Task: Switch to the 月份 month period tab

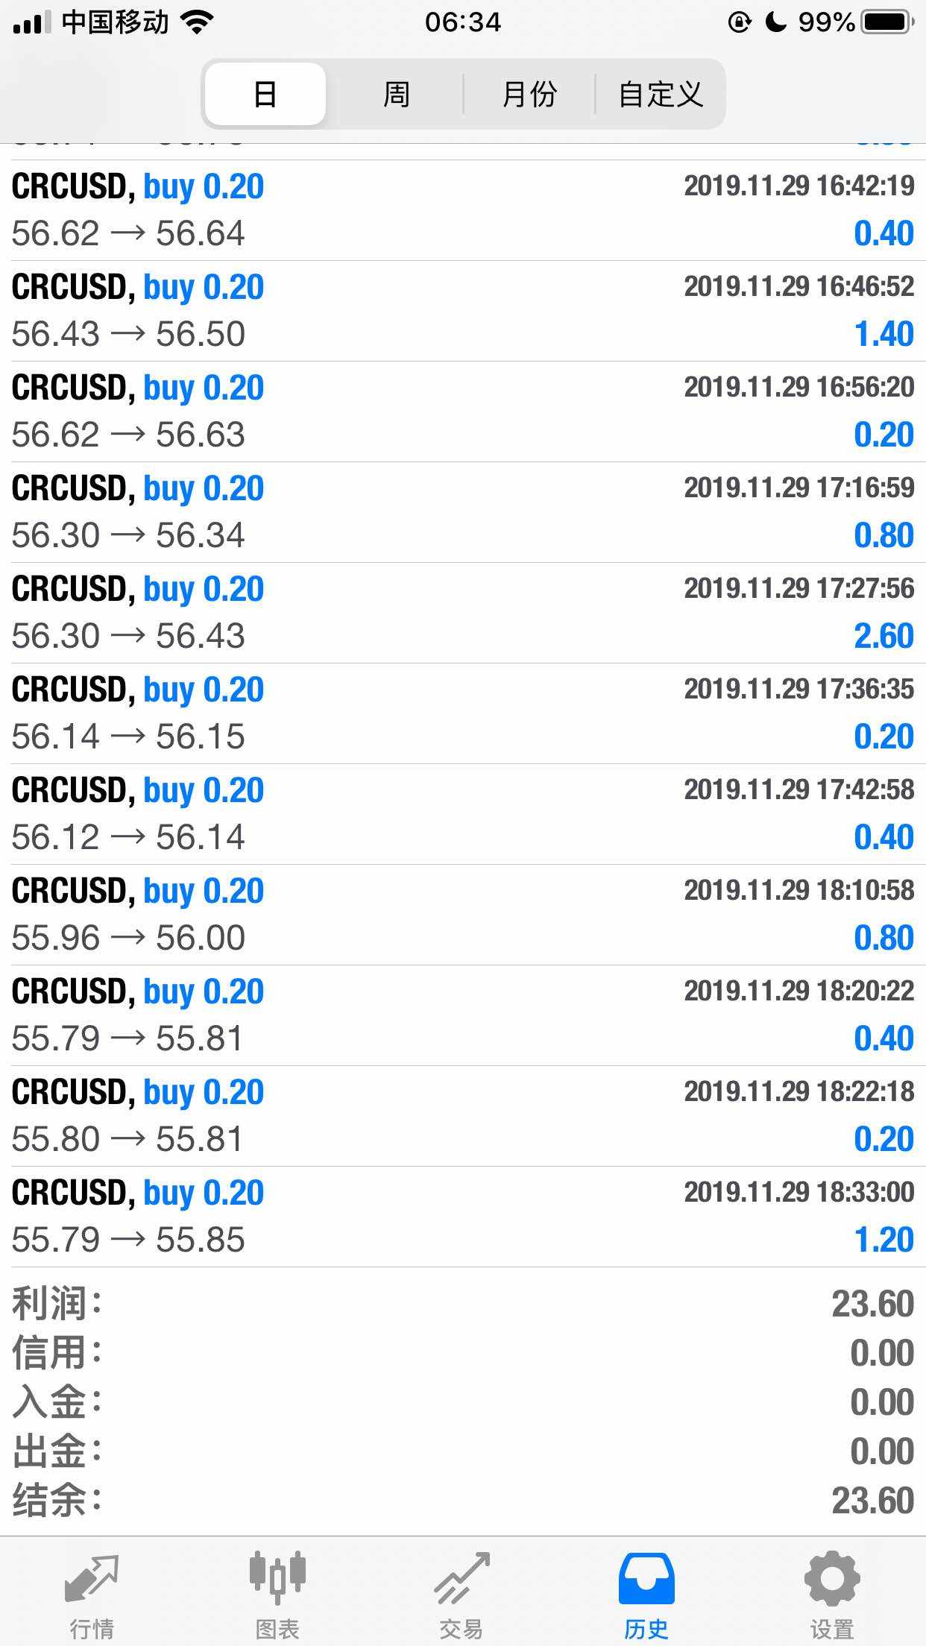Action: (529, 95)
